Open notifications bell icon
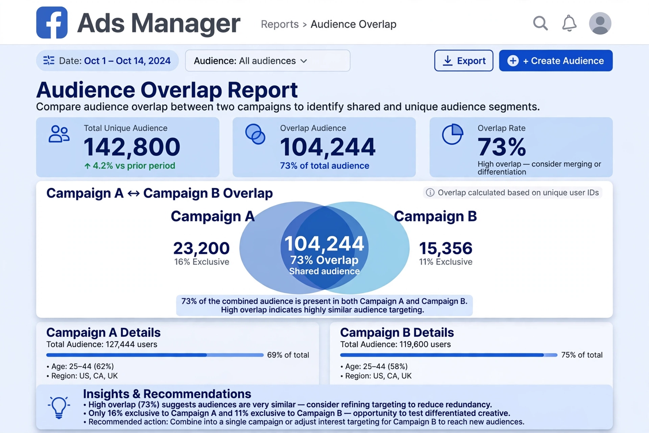Screen dimensions: 649x433 point(569,23)
